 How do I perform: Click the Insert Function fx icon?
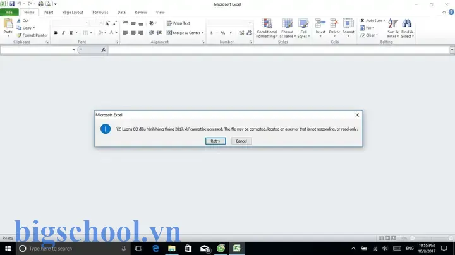click(x=103, y=50)
